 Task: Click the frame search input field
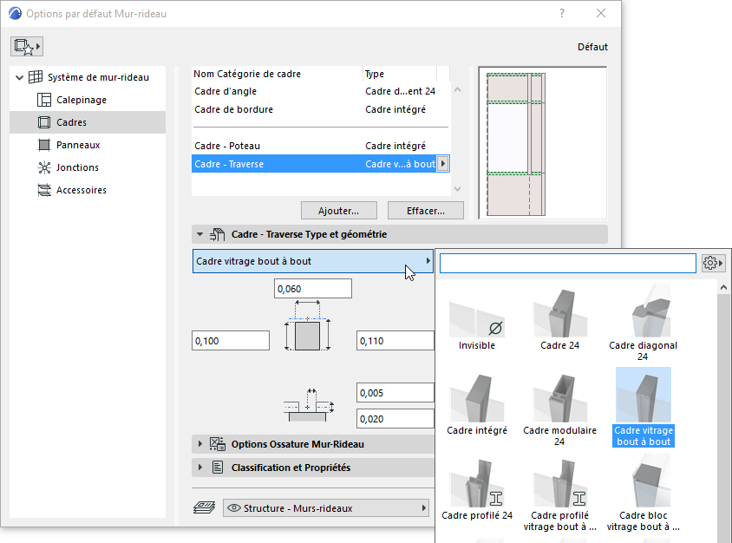pos(567,263)
